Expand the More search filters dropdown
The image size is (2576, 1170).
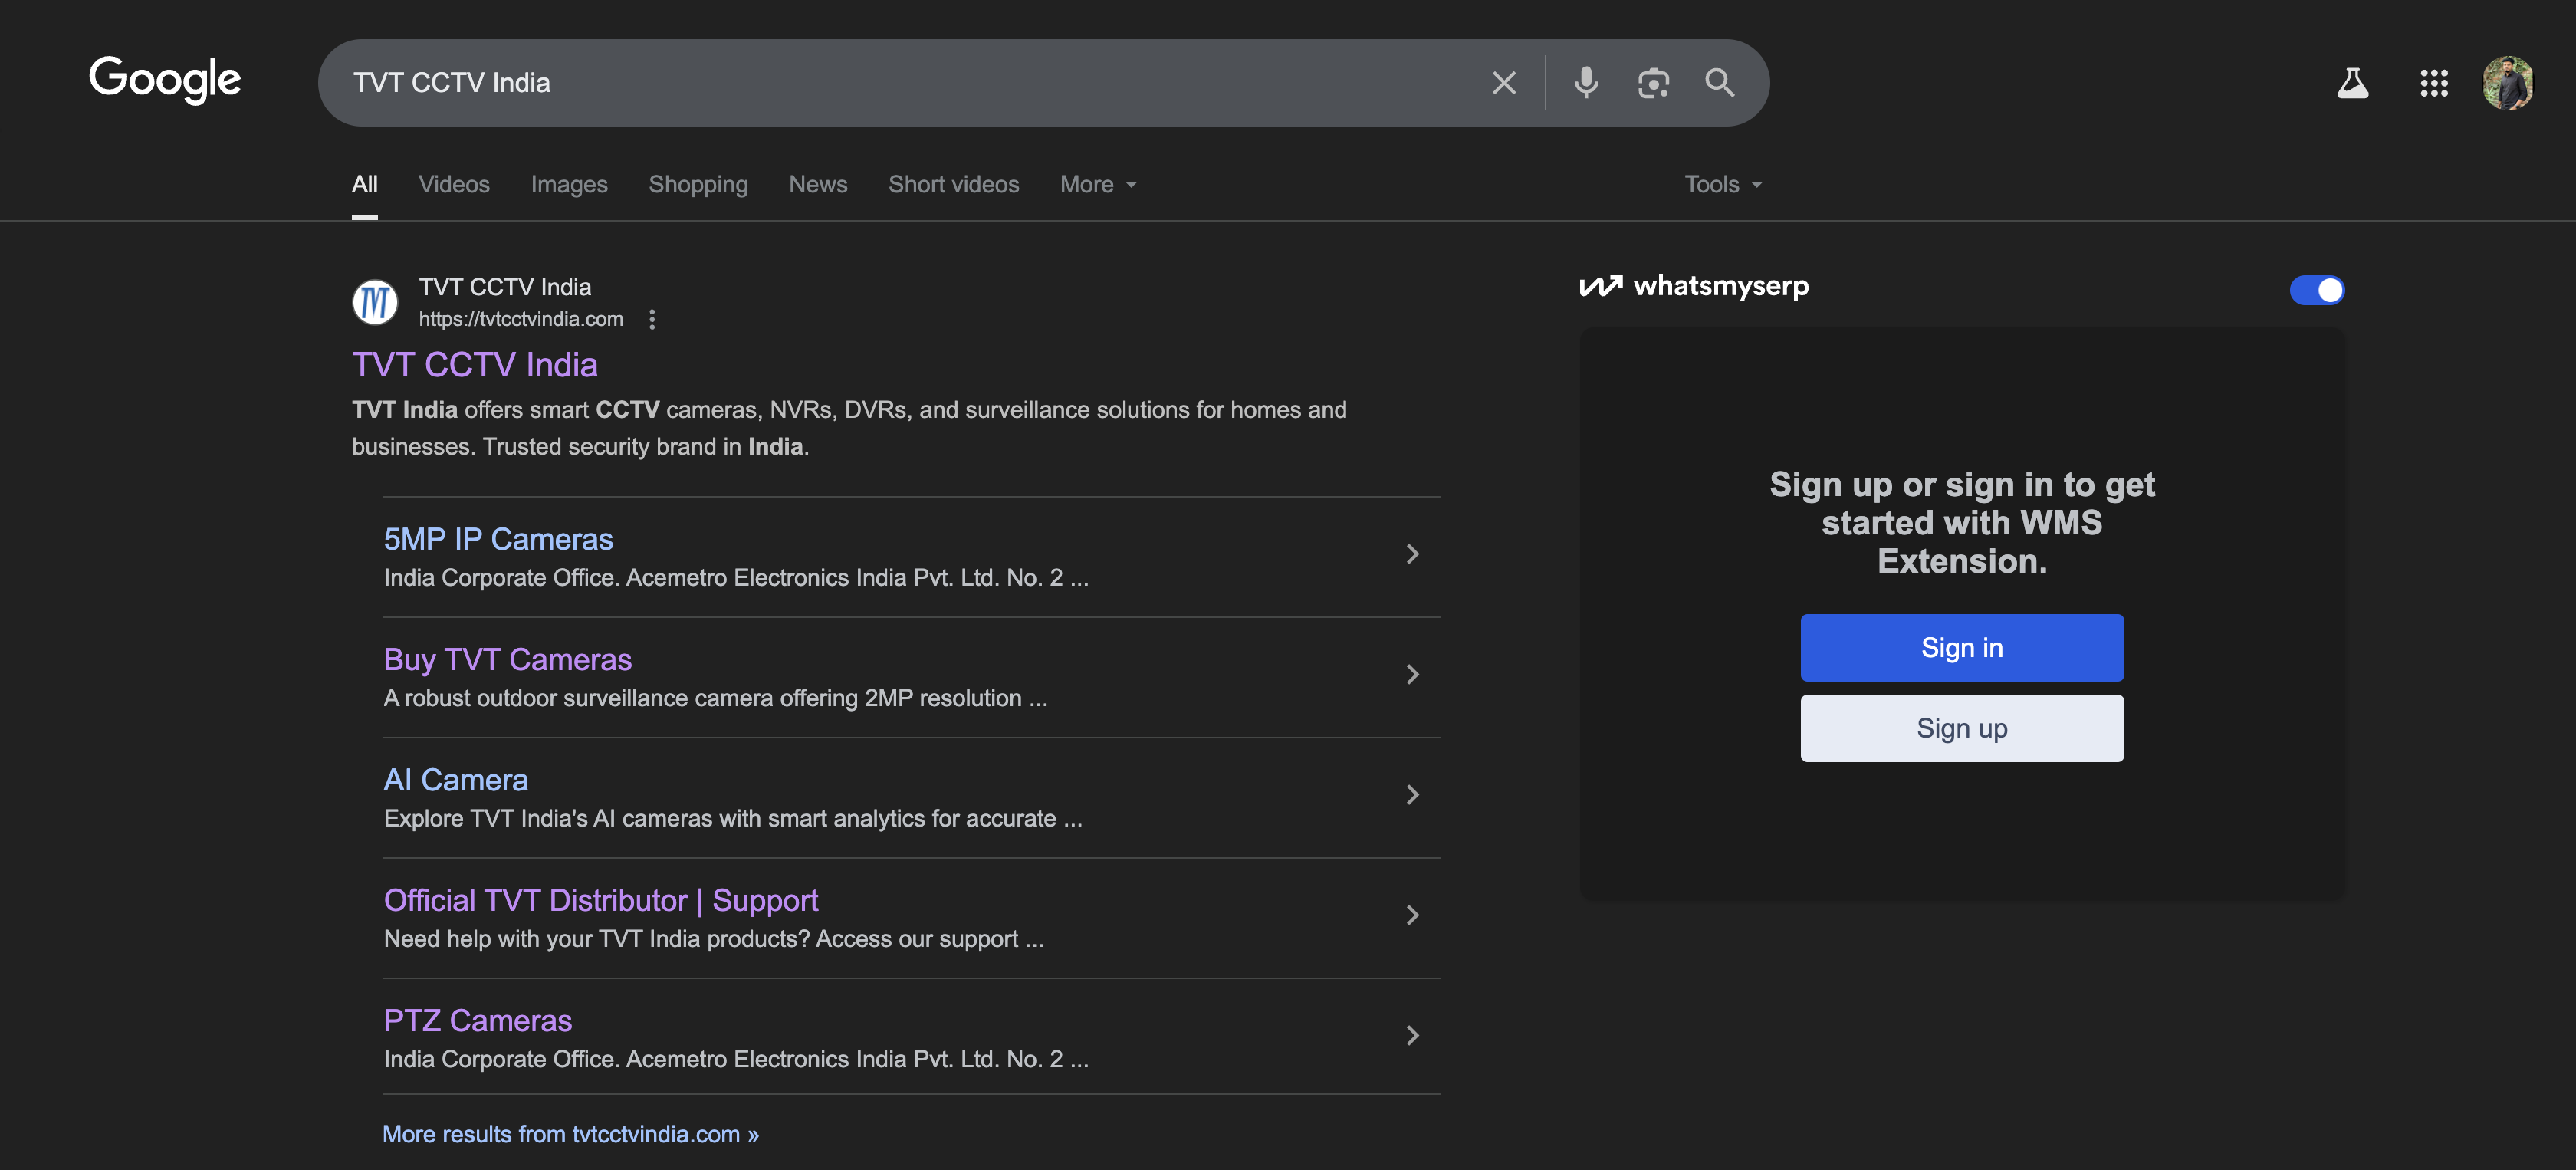click(1098, 185)
